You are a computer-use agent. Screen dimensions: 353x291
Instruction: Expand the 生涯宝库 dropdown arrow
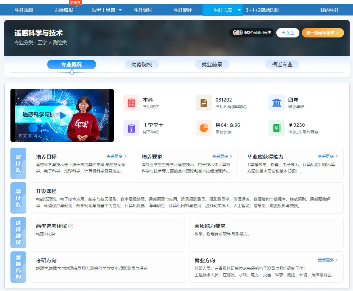click(239, 10)
